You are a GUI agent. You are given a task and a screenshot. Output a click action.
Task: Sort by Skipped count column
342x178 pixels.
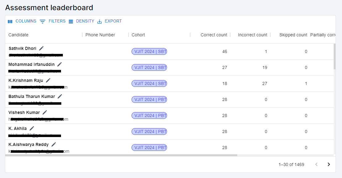293,35
